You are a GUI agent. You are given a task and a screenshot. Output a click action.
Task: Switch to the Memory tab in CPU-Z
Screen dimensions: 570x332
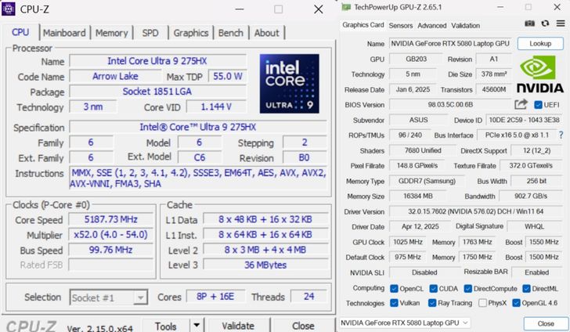point(112,33)
